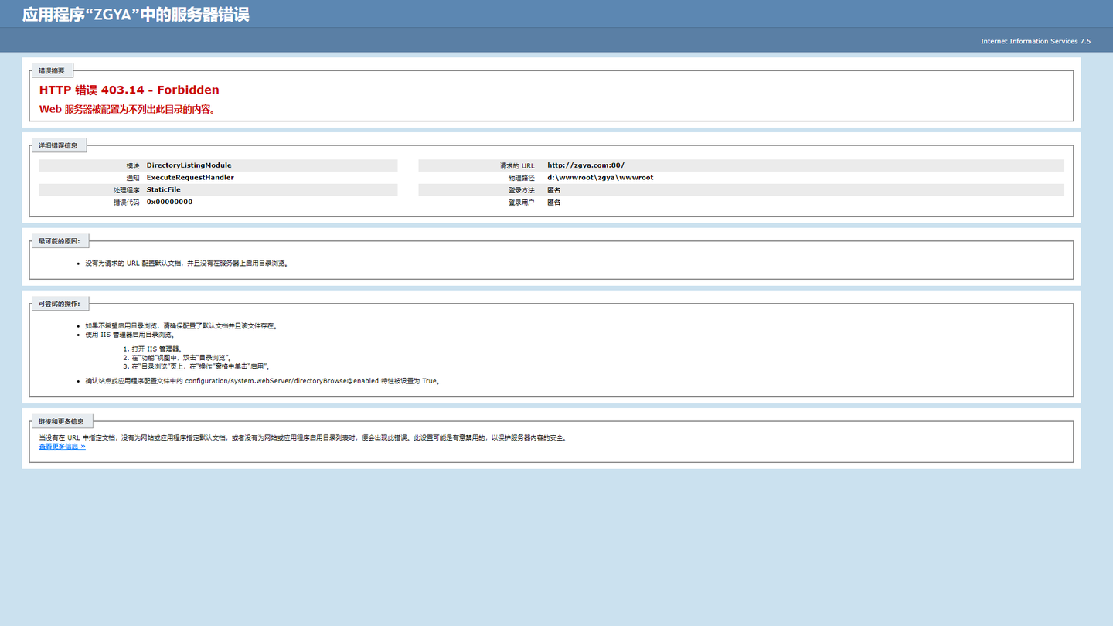
Task: Click the 请求的 URL label
Action: pos(517,166)
